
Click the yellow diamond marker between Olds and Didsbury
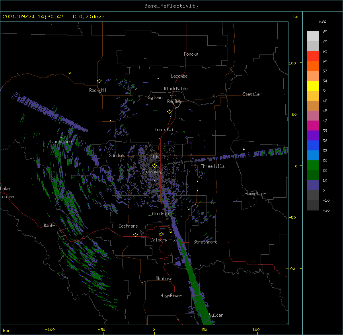click(154, 166)
